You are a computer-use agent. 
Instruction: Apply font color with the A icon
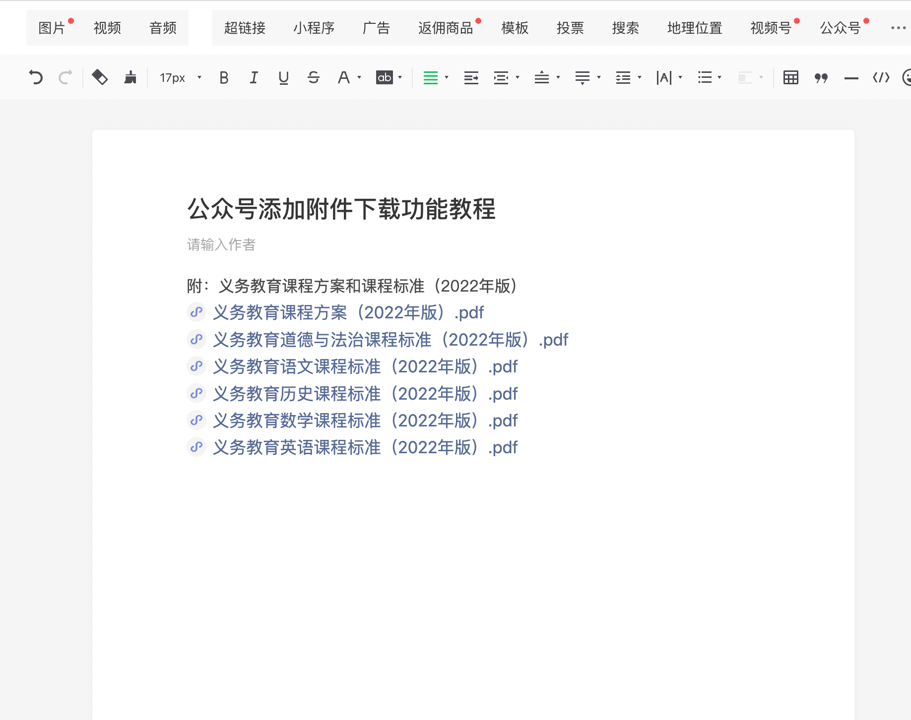click(x=343, y=77)
